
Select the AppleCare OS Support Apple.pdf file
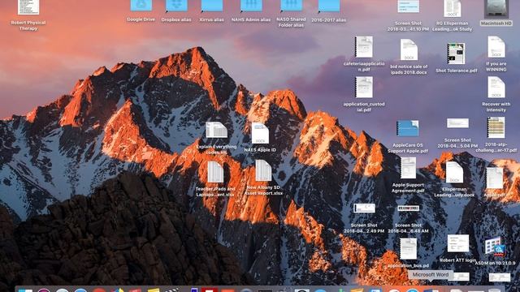(408, 128)
